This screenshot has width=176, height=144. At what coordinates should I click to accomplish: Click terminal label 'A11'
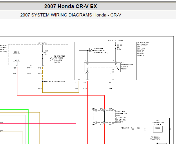tap(93, 124)
